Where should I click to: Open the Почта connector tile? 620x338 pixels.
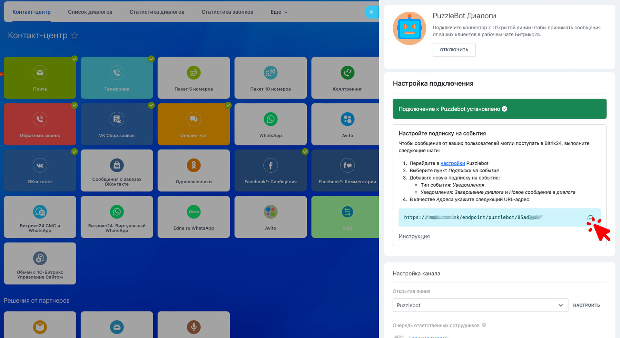[40, 78]
